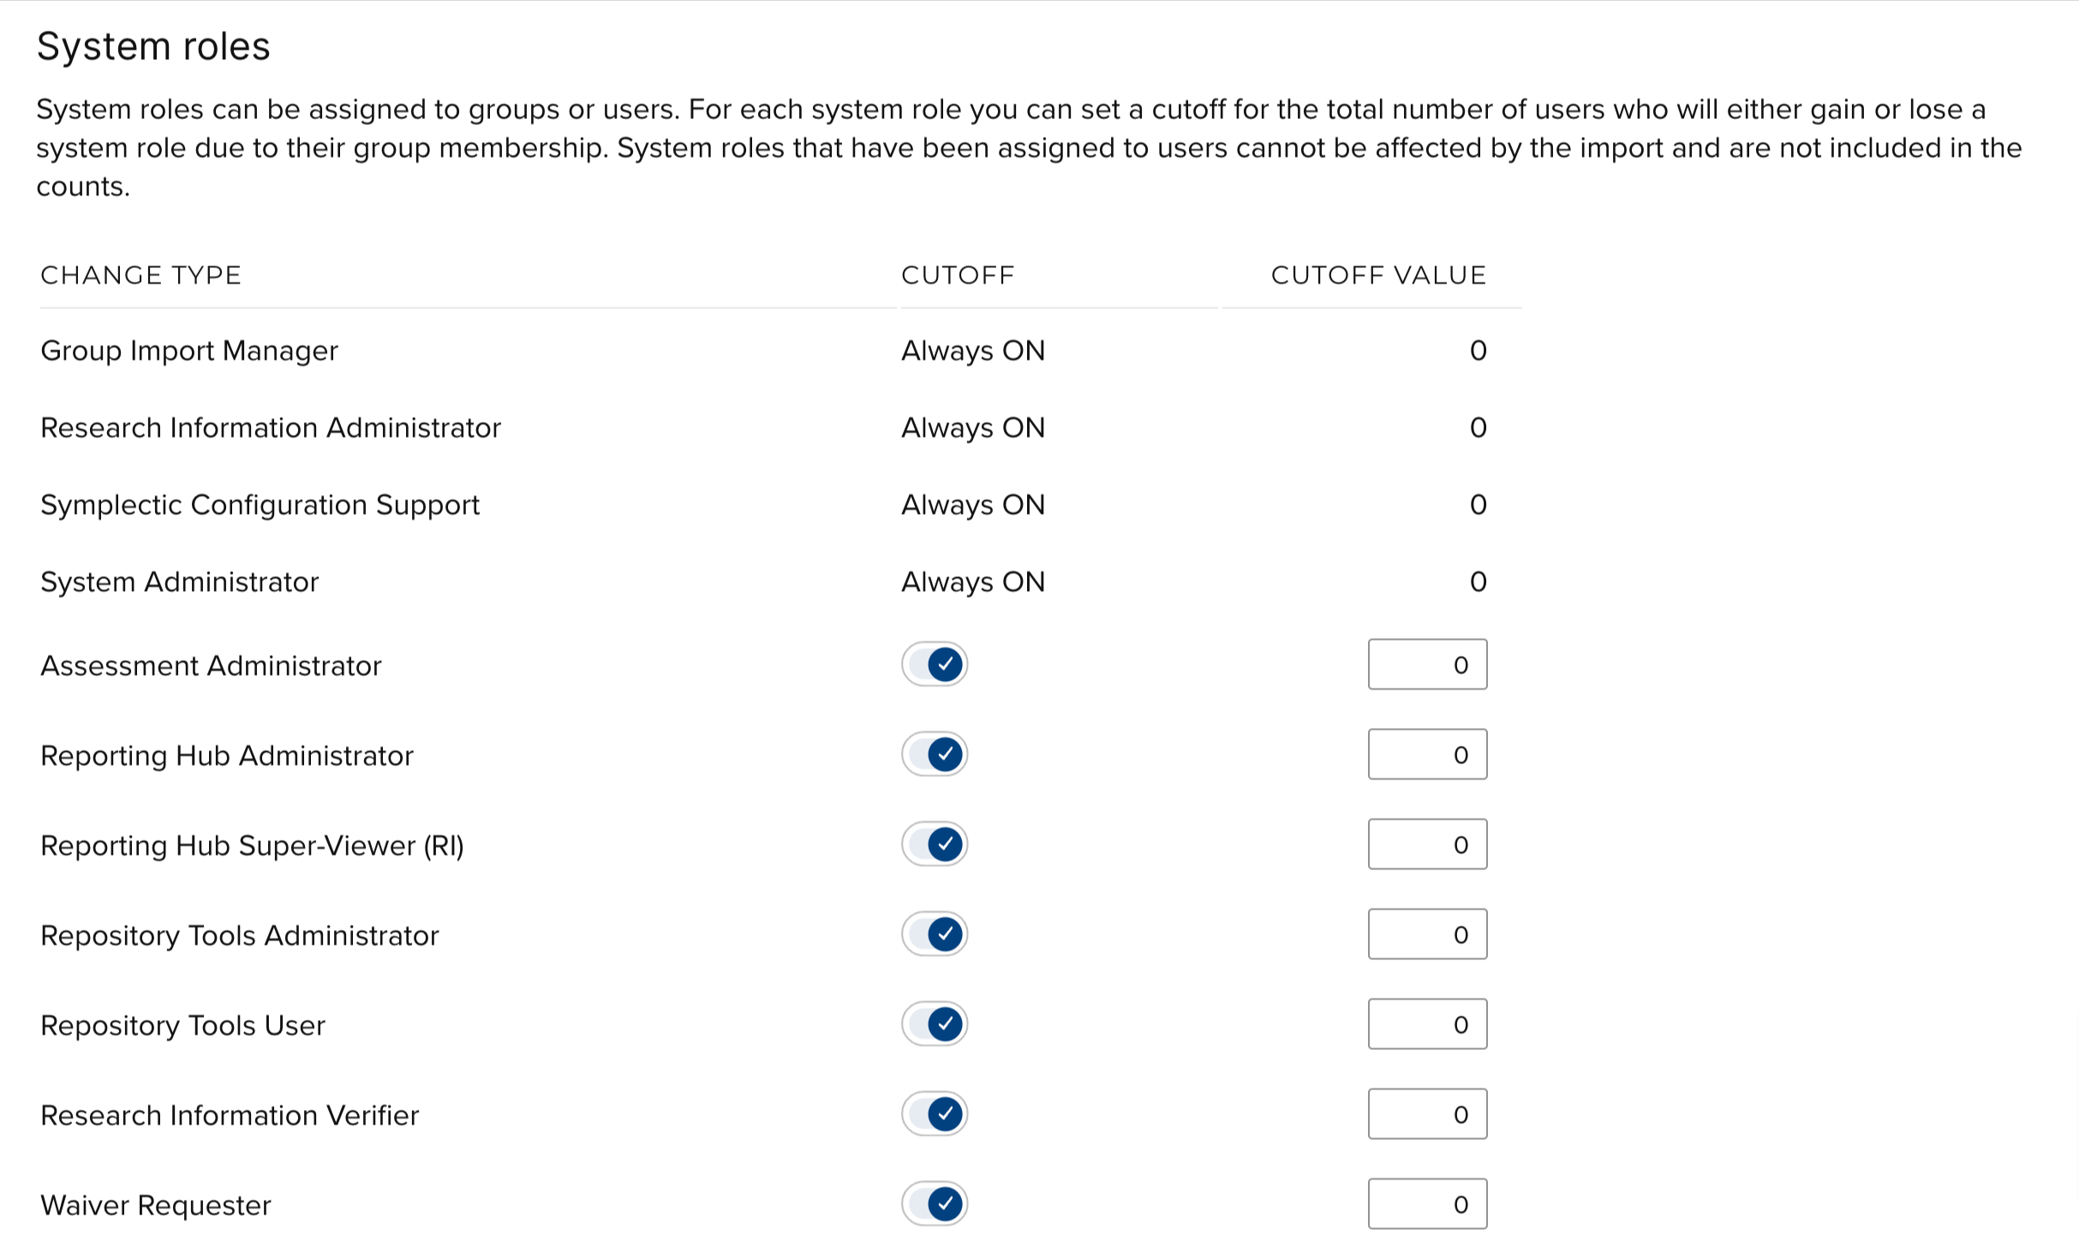Image resolution: width=2079 pixels, height=1259 pixels.
Task: Click the CHANGE TYPE column header
Action: pyautogui.click(x=141, y=275)
